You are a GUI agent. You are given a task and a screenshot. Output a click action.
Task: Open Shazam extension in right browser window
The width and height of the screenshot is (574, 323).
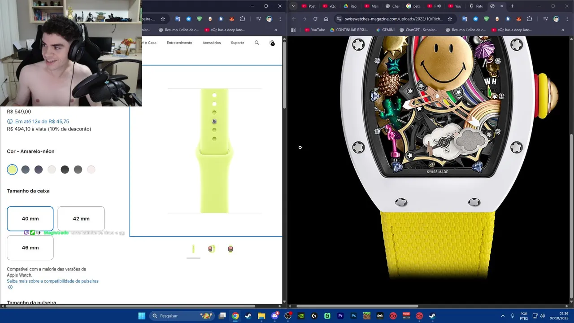(x=476, y=19)
